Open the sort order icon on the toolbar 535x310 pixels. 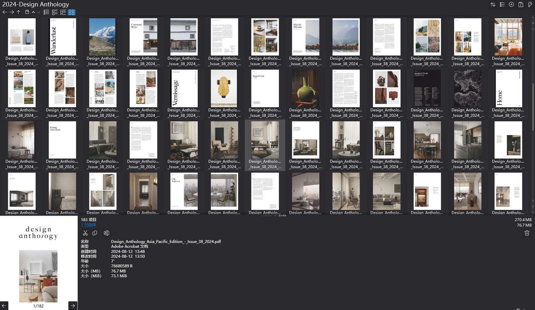click(x=493, y=4)
